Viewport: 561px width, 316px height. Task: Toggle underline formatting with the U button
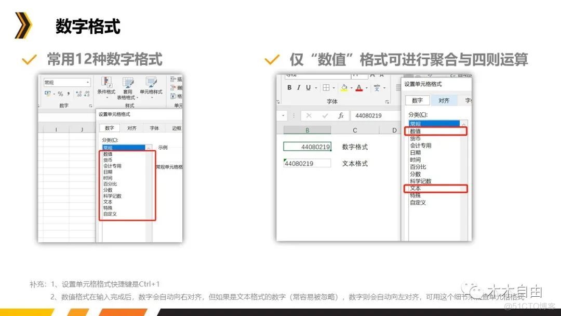pos(308,87)
